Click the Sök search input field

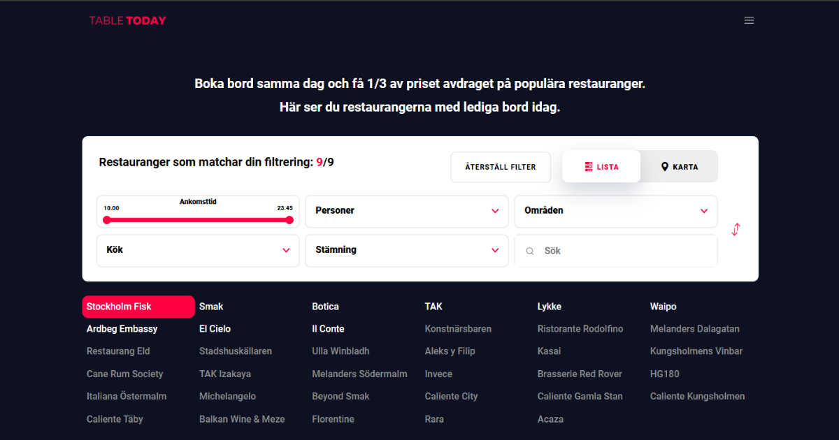(x=622, y=251)
